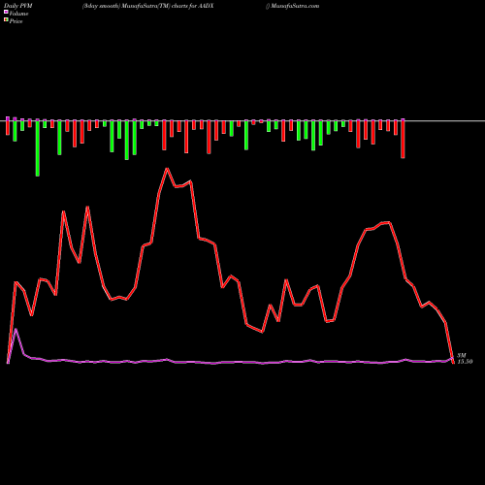Select the first red bar at far left
Image resolution: width=485 pixels, height=485 pixels.
click(8, 127)
